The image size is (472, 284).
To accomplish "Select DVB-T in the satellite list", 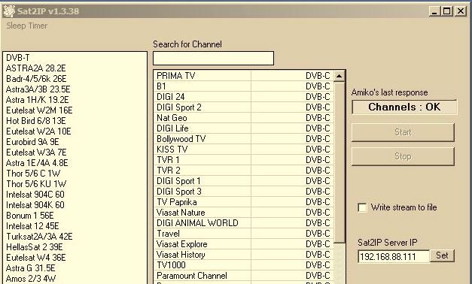I will [x=75, y=57].
